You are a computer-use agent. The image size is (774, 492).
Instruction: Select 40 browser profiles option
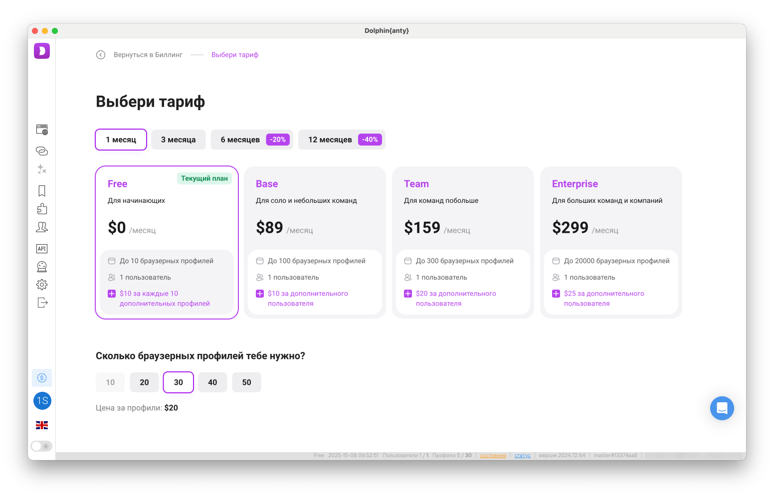point(212,382)
